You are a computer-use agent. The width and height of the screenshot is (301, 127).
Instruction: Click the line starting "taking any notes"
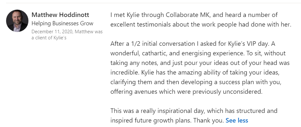pyautogui.click(x=200, y=63)
